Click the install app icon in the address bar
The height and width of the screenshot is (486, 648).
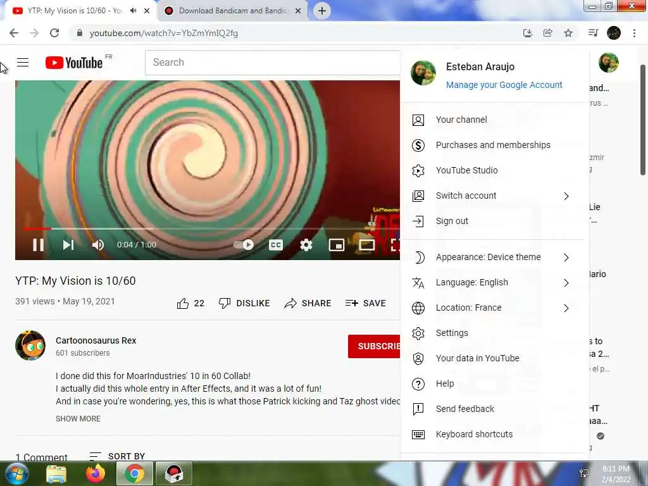click(x=527, y=33)
